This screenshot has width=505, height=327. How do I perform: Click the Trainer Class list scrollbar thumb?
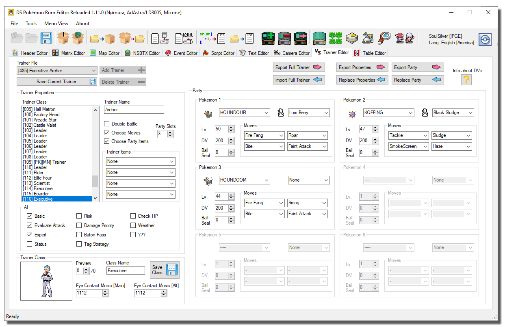pos(95,181)
